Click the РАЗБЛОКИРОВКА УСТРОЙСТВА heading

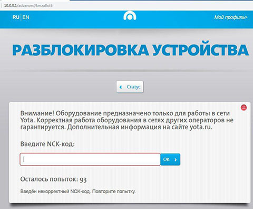click(130, 50)
